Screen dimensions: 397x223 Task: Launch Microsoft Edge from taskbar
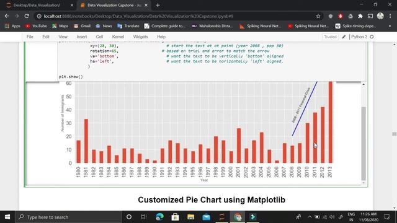[x=159, y=217]
